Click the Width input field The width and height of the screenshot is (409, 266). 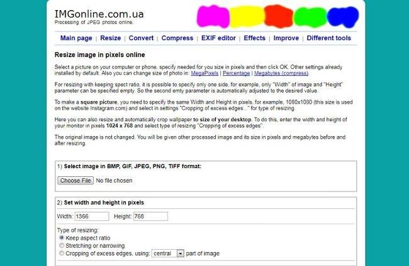click(x=92, y=216)
